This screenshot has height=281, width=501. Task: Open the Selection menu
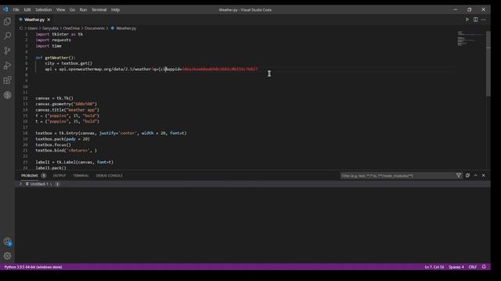(44, 10)
